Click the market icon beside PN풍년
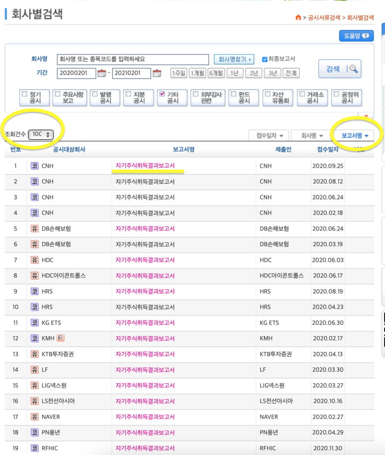Viewport: 385px width, 455px height. (34, 433)
